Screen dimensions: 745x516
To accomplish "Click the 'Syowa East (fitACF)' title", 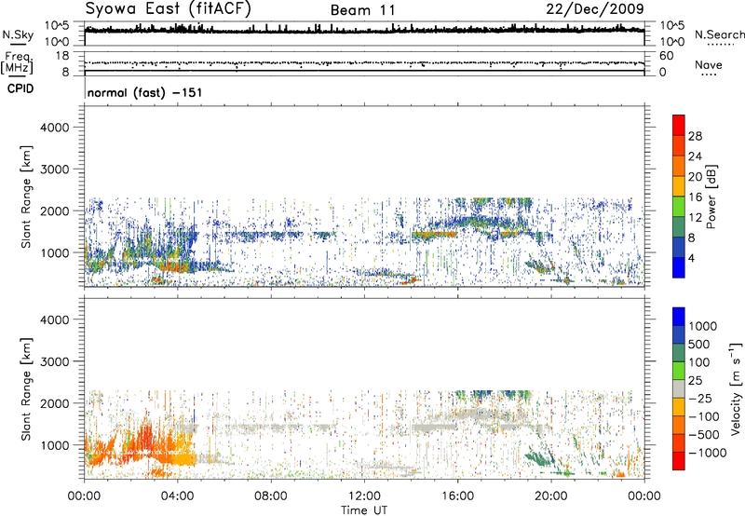I will click(x=169, y=9).
